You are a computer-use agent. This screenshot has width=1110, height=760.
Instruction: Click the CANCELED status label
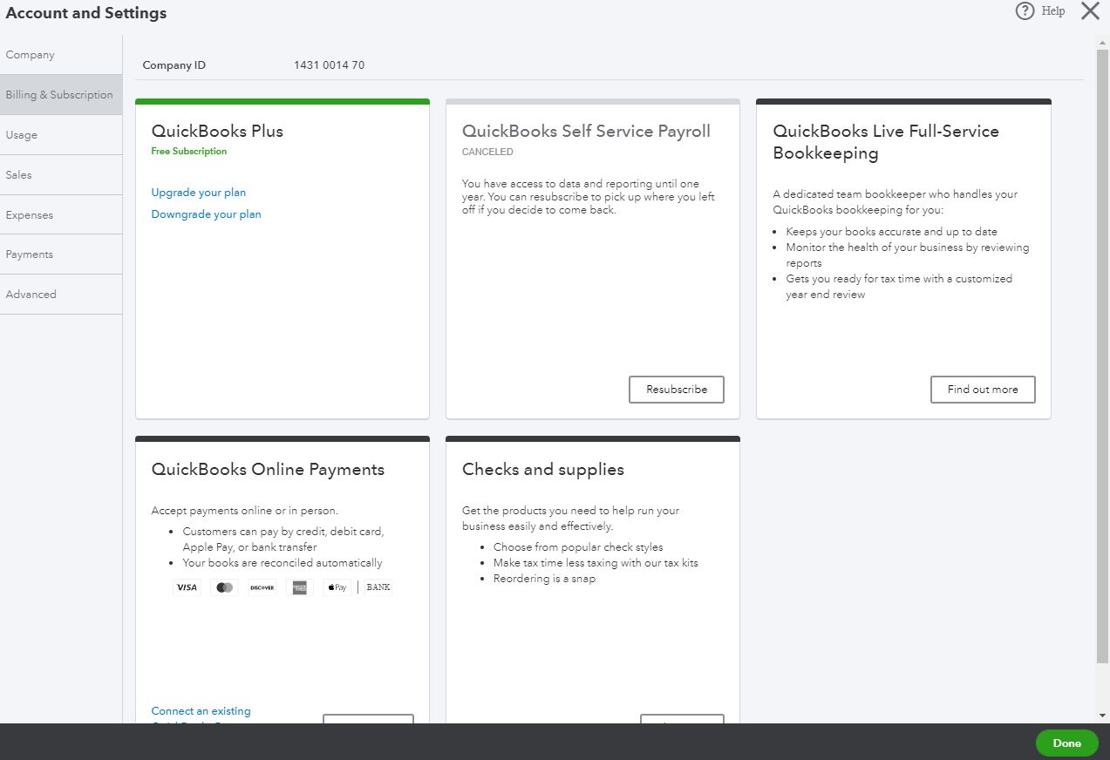(x=487, y=152)
